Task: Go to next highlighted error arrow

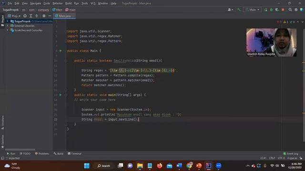Action: [302, 22]
